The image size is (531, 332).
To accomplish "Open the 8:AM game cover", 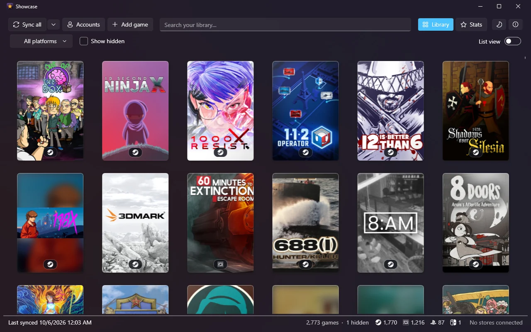I will tap(390, 223).
